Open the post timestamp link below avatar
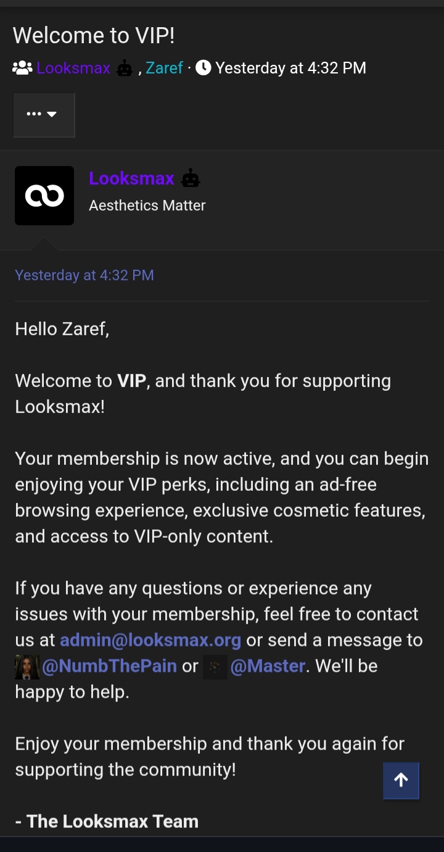 tap(84, 275)
